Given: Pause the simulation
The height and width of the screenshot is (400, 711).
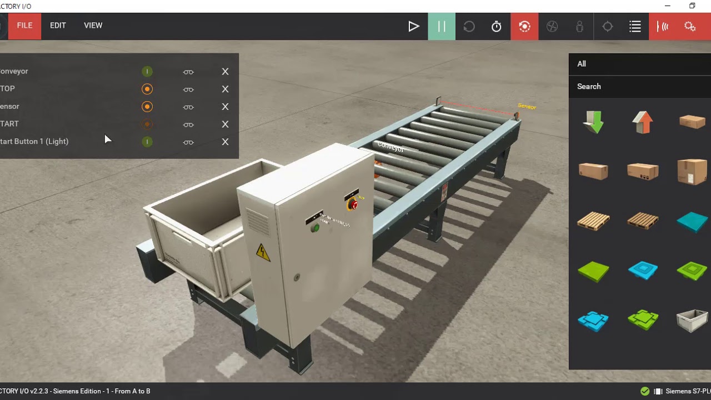Looking at the screenshot, I should click(442, 26).
